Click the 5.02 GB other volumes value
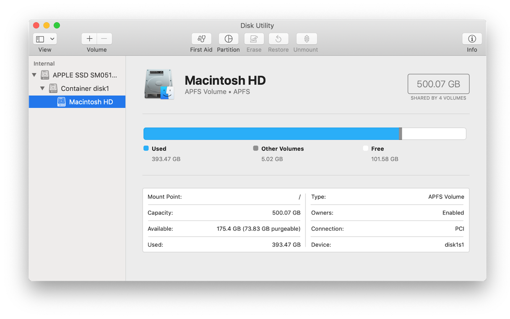 coord(272,159)
